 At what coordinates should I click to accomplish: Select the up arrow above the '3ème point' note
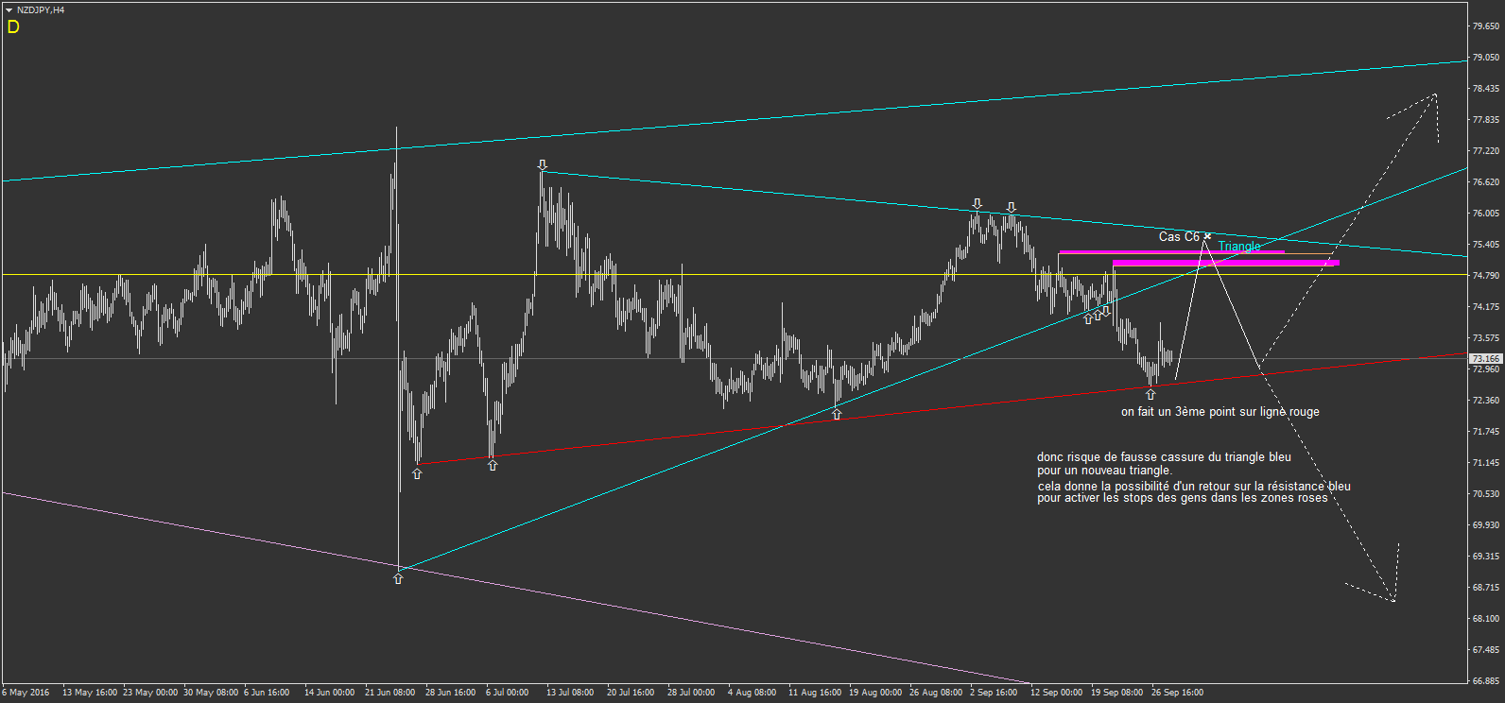[x=1150, y=394]
